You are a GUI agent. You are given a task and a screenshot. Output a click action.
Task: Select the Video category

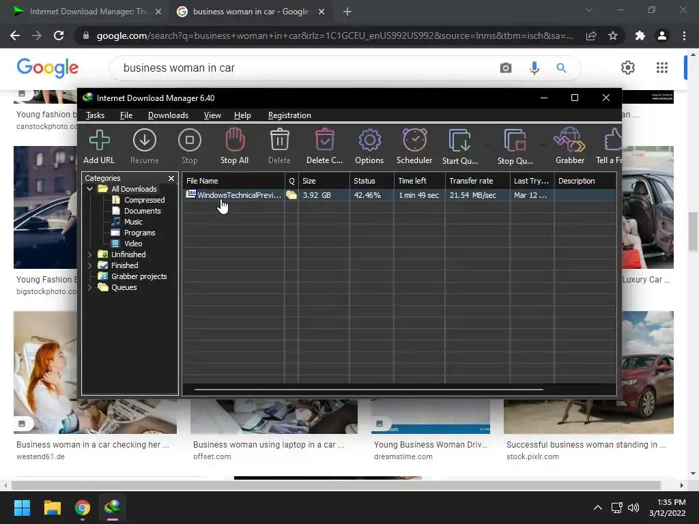[133, 244]
